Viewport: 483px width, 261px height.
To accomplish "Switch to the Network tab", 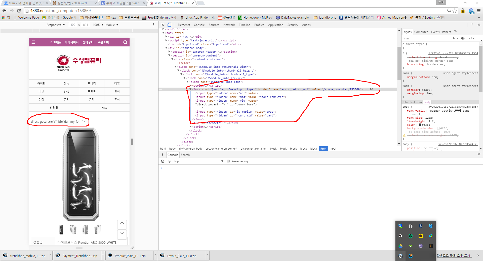I will click(x=229, y=25).
